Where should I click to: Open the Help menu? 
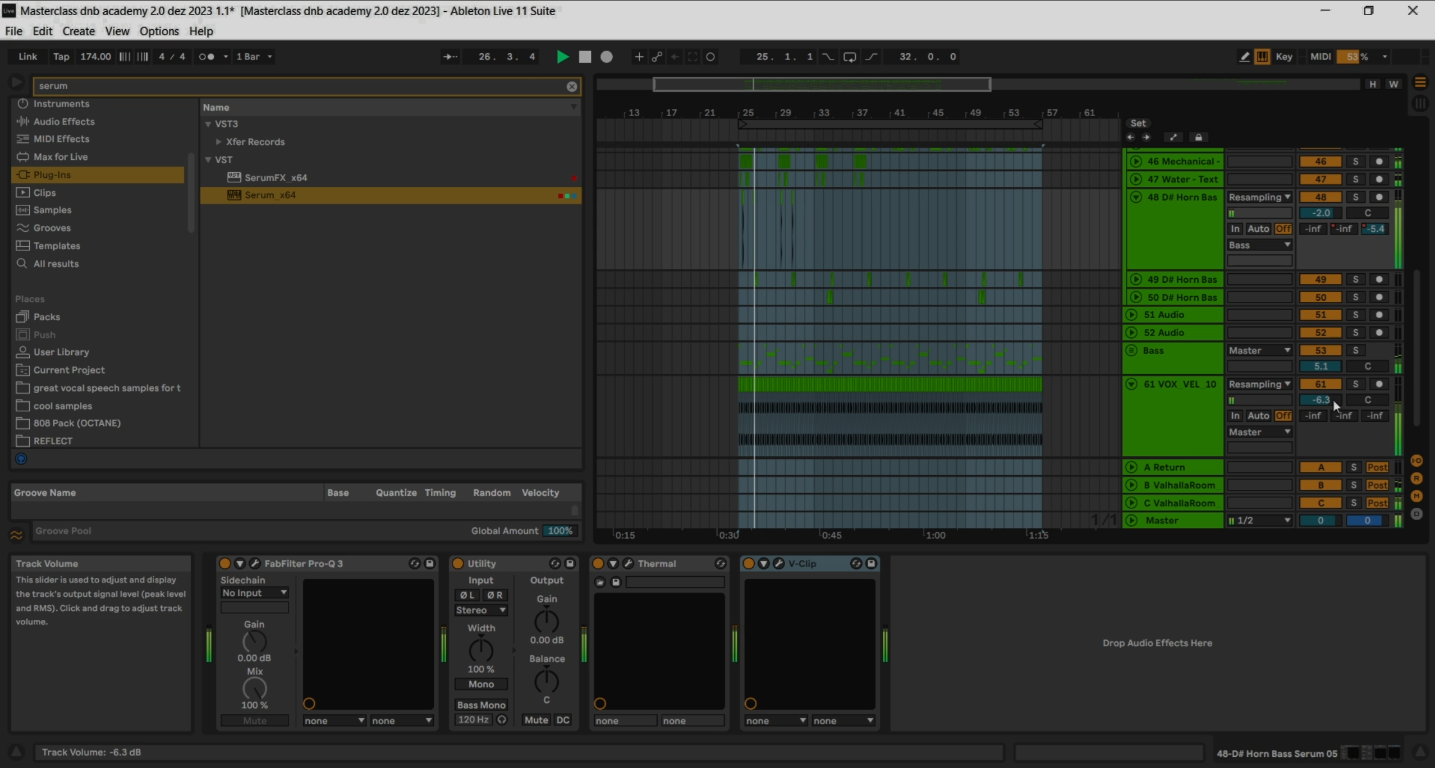[x=201, y=31]
